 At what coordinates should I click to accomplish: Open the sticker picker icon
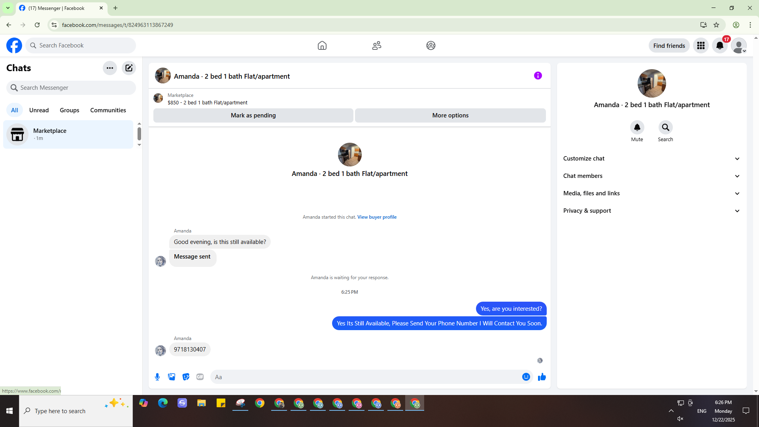(186, 377)
